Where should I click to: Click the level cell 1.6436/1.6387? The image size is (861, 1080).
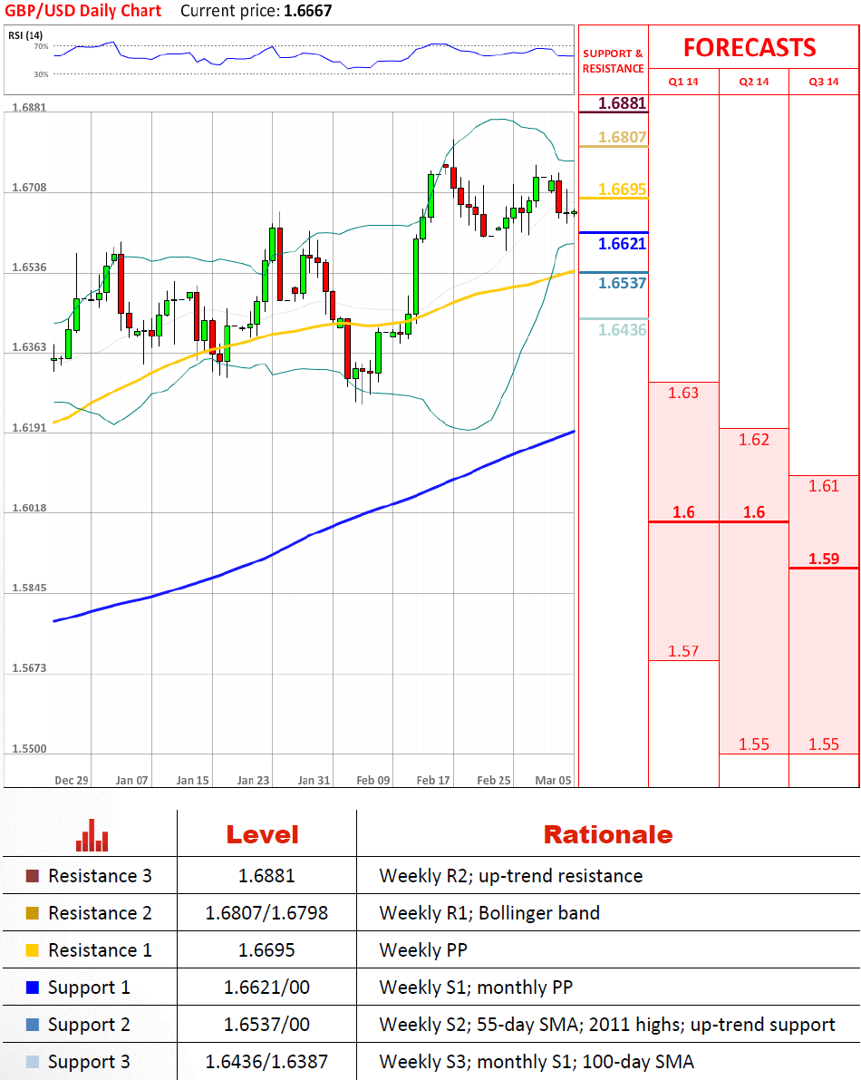[266, 1062]
